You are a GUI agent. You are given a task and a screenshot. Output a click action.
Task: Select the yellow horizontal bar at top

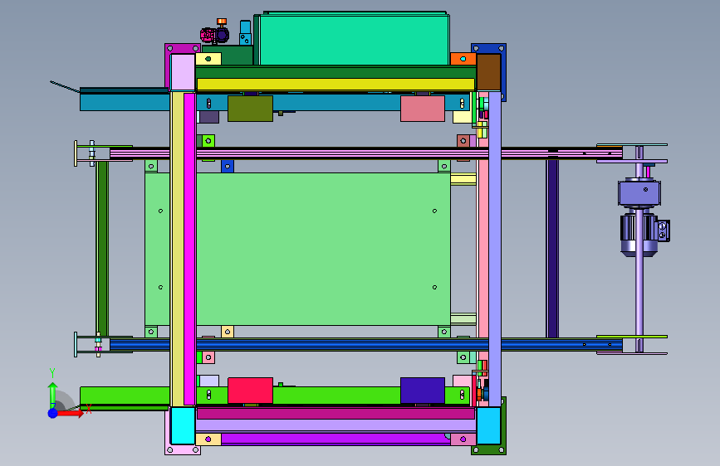tap(336, 85)
